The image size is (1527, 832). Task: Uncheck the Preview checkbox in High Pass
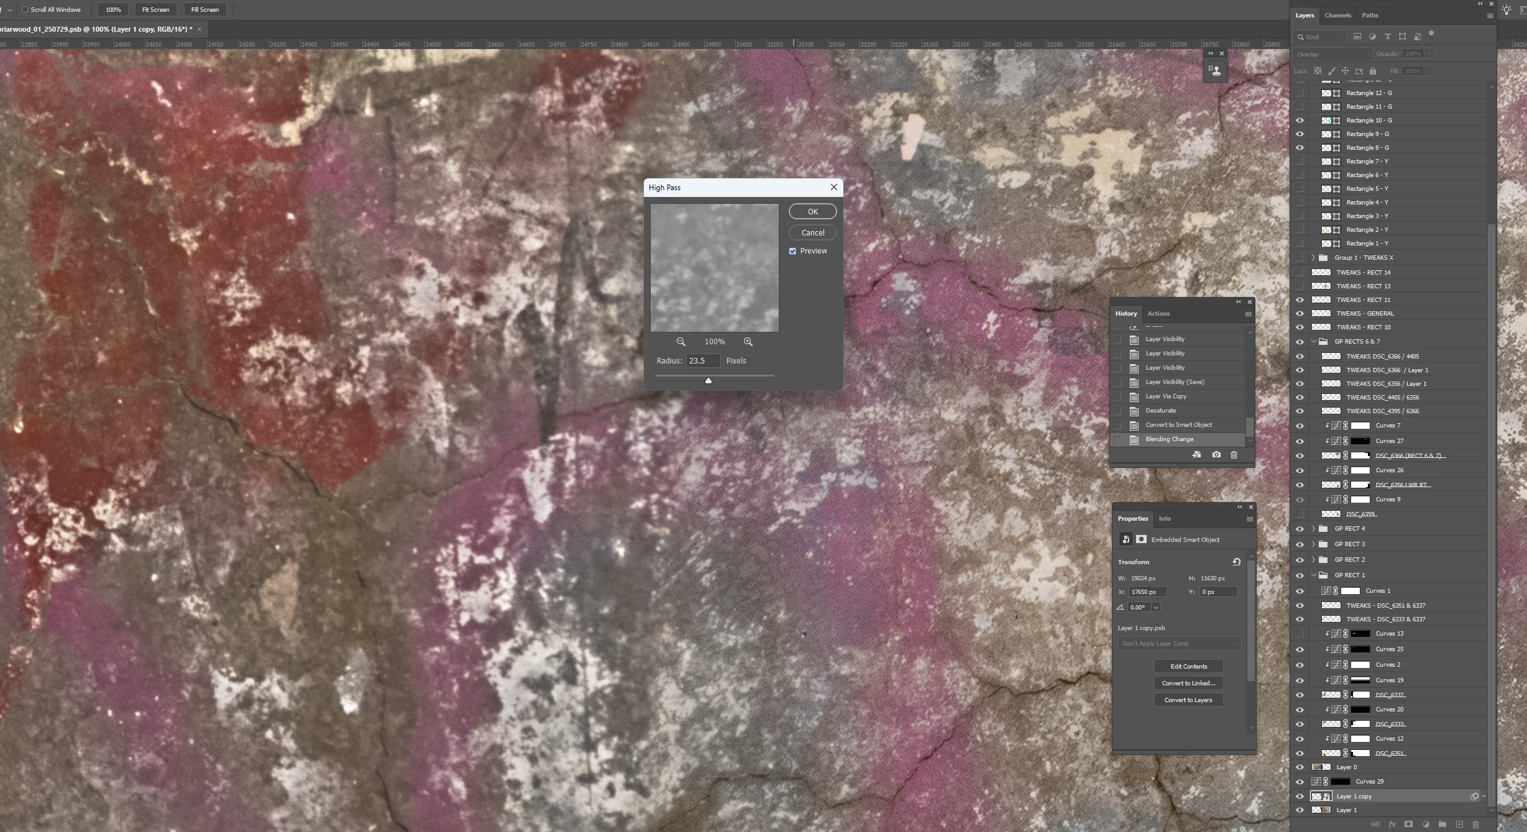792,251
